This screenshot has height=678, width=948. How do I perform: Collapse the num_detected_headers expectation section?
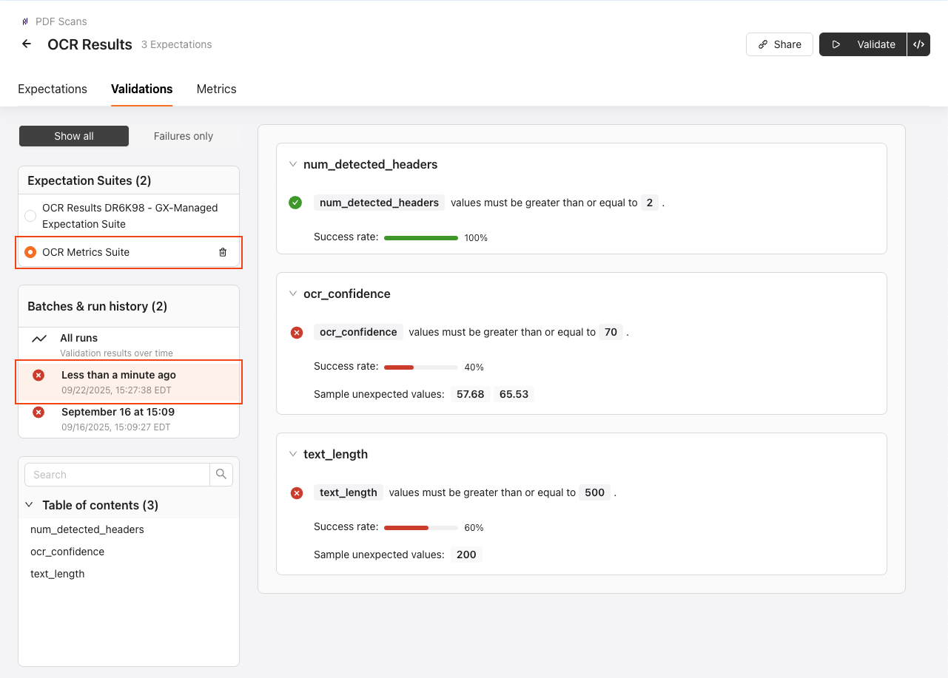(292, 164)
